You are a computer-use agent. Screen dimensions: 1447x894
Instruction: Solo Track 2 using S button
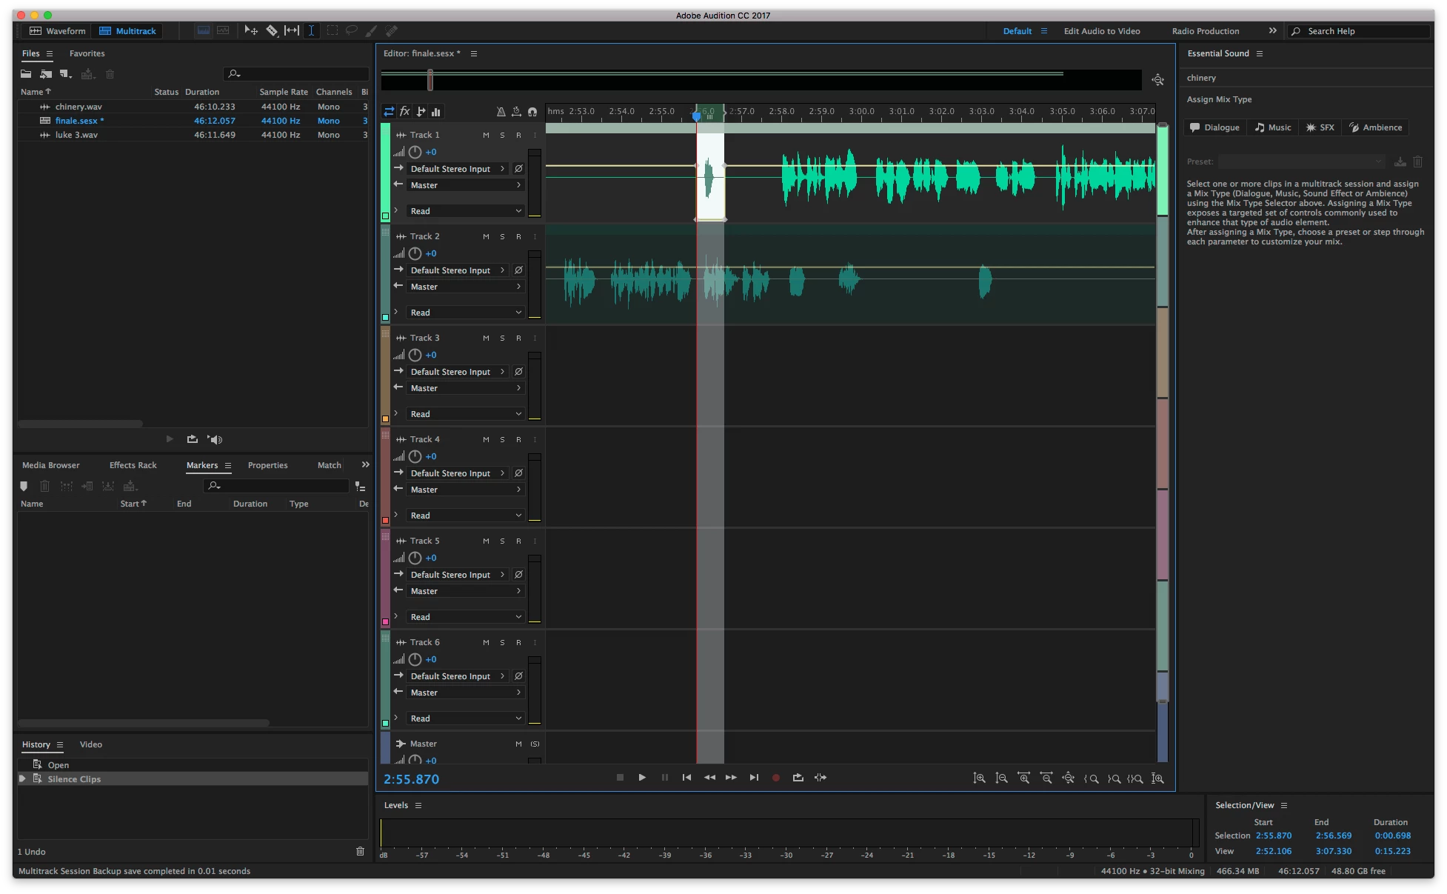[502, 236]
